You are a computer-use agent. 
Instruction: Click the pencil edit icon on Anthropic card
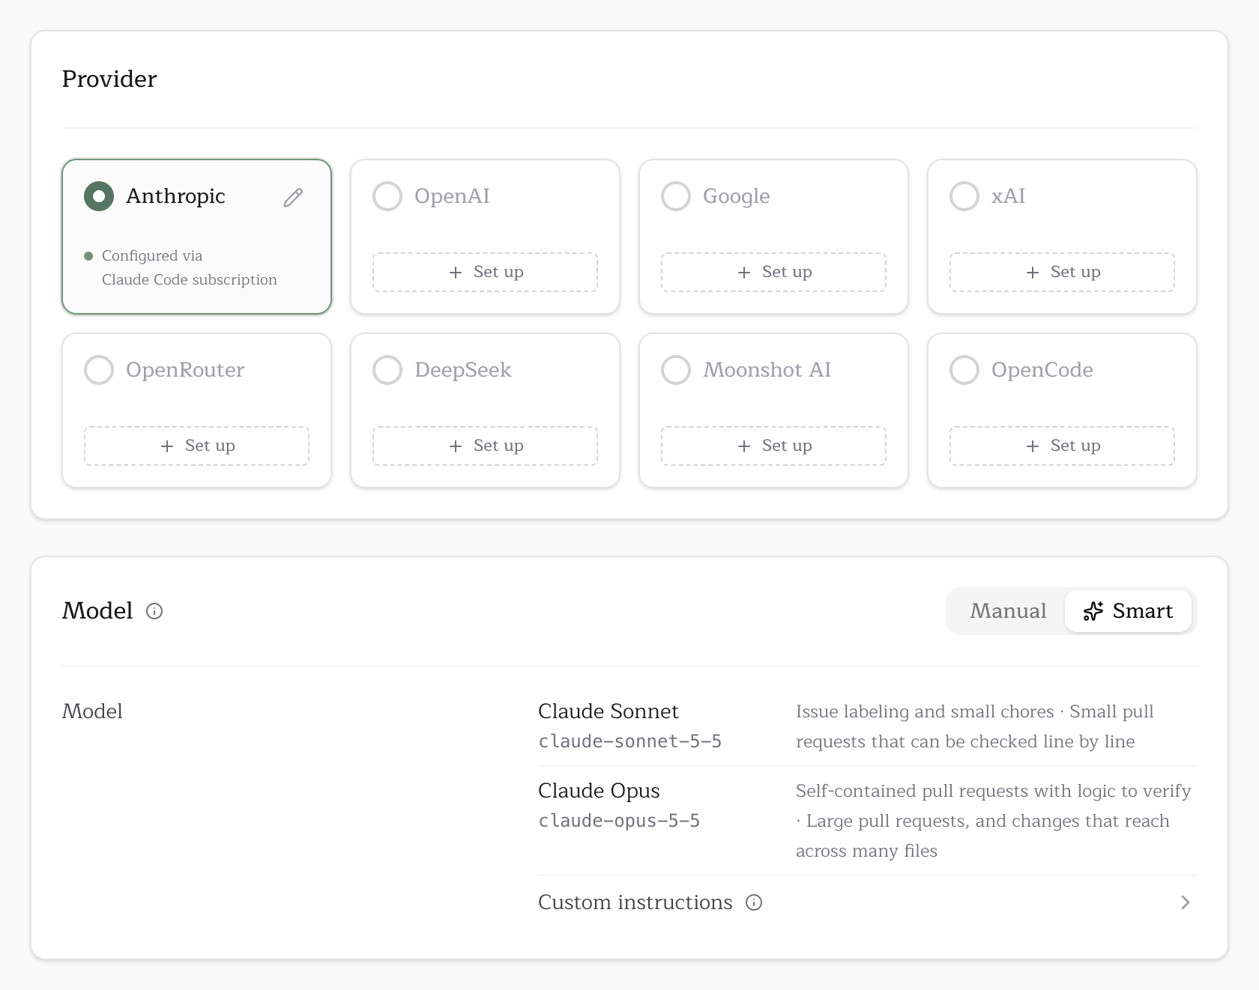[293, 197]
